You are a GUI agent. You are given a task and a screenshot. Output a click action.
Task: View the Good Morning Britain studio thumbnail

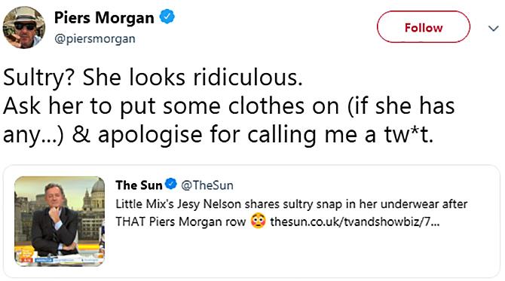[60, 221]
